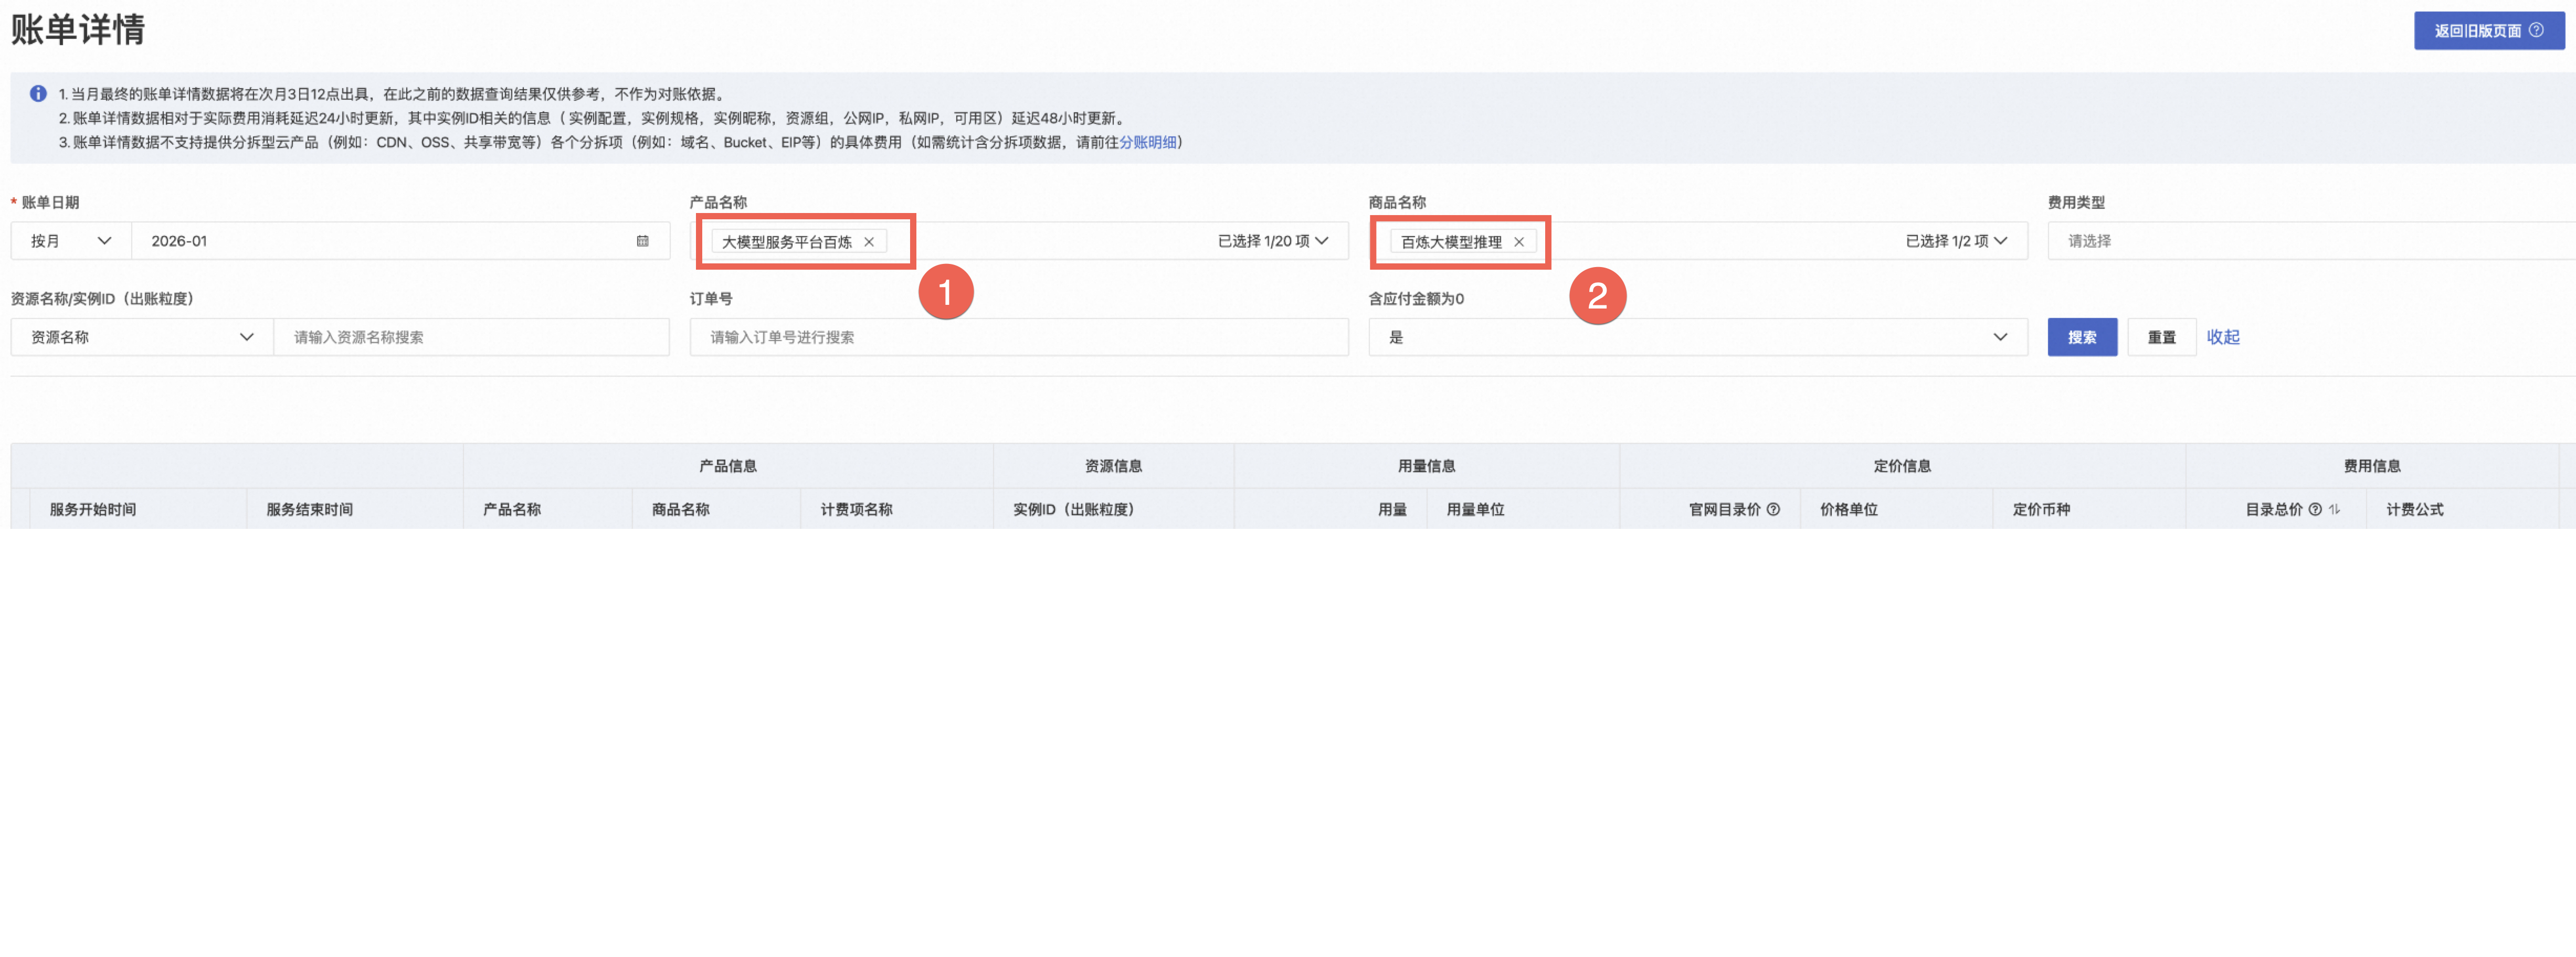Screen dimensions: 2576x957
Task: Open the 费用类型 请选择 dropdown
Action: (2311, 241)
